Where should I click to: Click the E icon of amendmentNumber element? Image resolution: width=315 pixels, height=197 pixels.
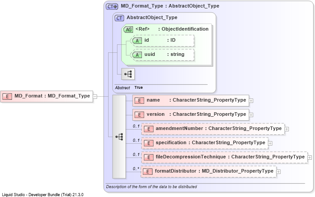coord(149,129)
